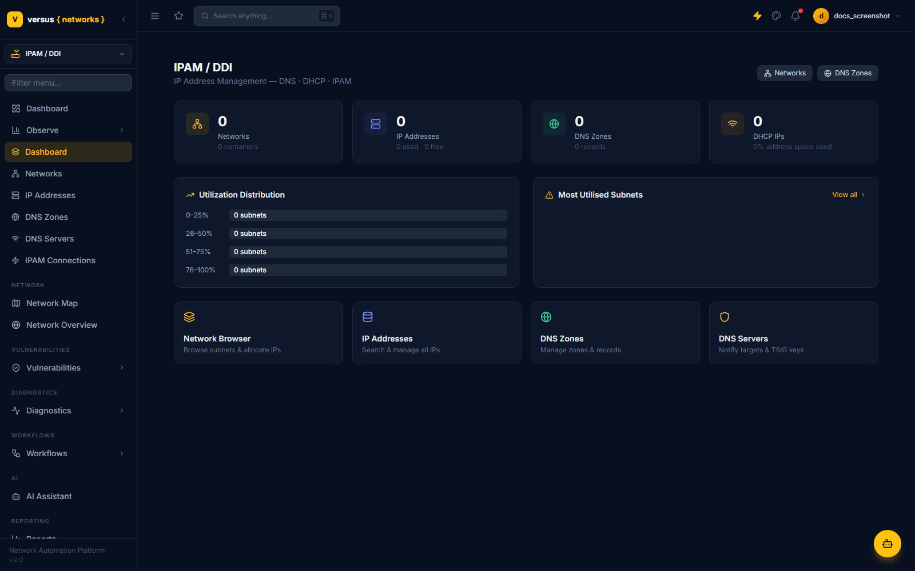Open Networks in the sidebar
The width and height of the screenshot is (915, 571).
click(68, 174)
